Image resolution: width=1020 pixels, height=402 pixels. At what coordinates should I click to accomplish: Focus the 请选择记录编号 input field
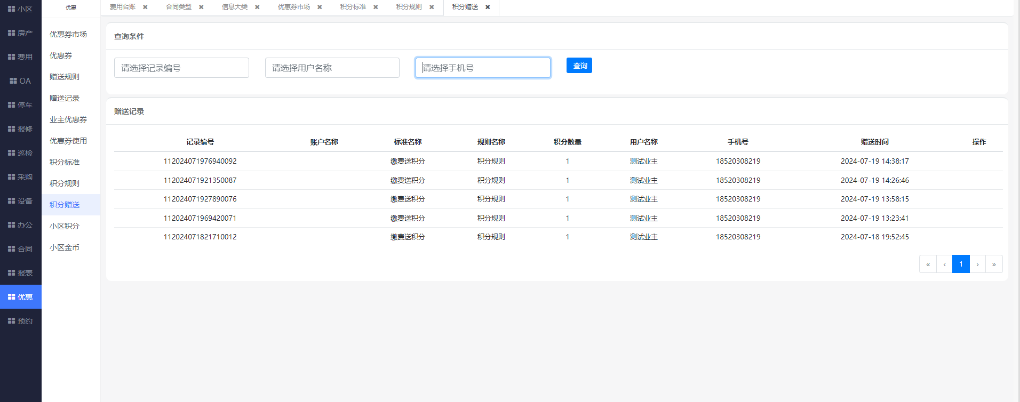181,68
